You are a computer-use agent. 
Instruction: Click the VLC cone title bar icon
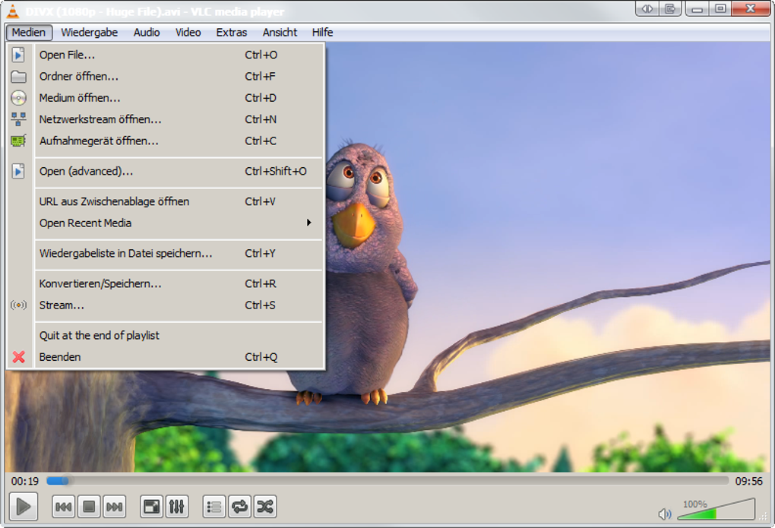(13, 11)
